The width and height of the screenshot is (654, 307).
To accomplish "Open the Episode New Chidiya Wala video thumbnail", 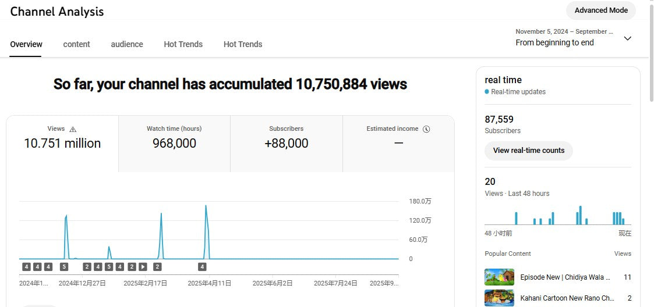I will pyautogui.click(x=499, y=277).
